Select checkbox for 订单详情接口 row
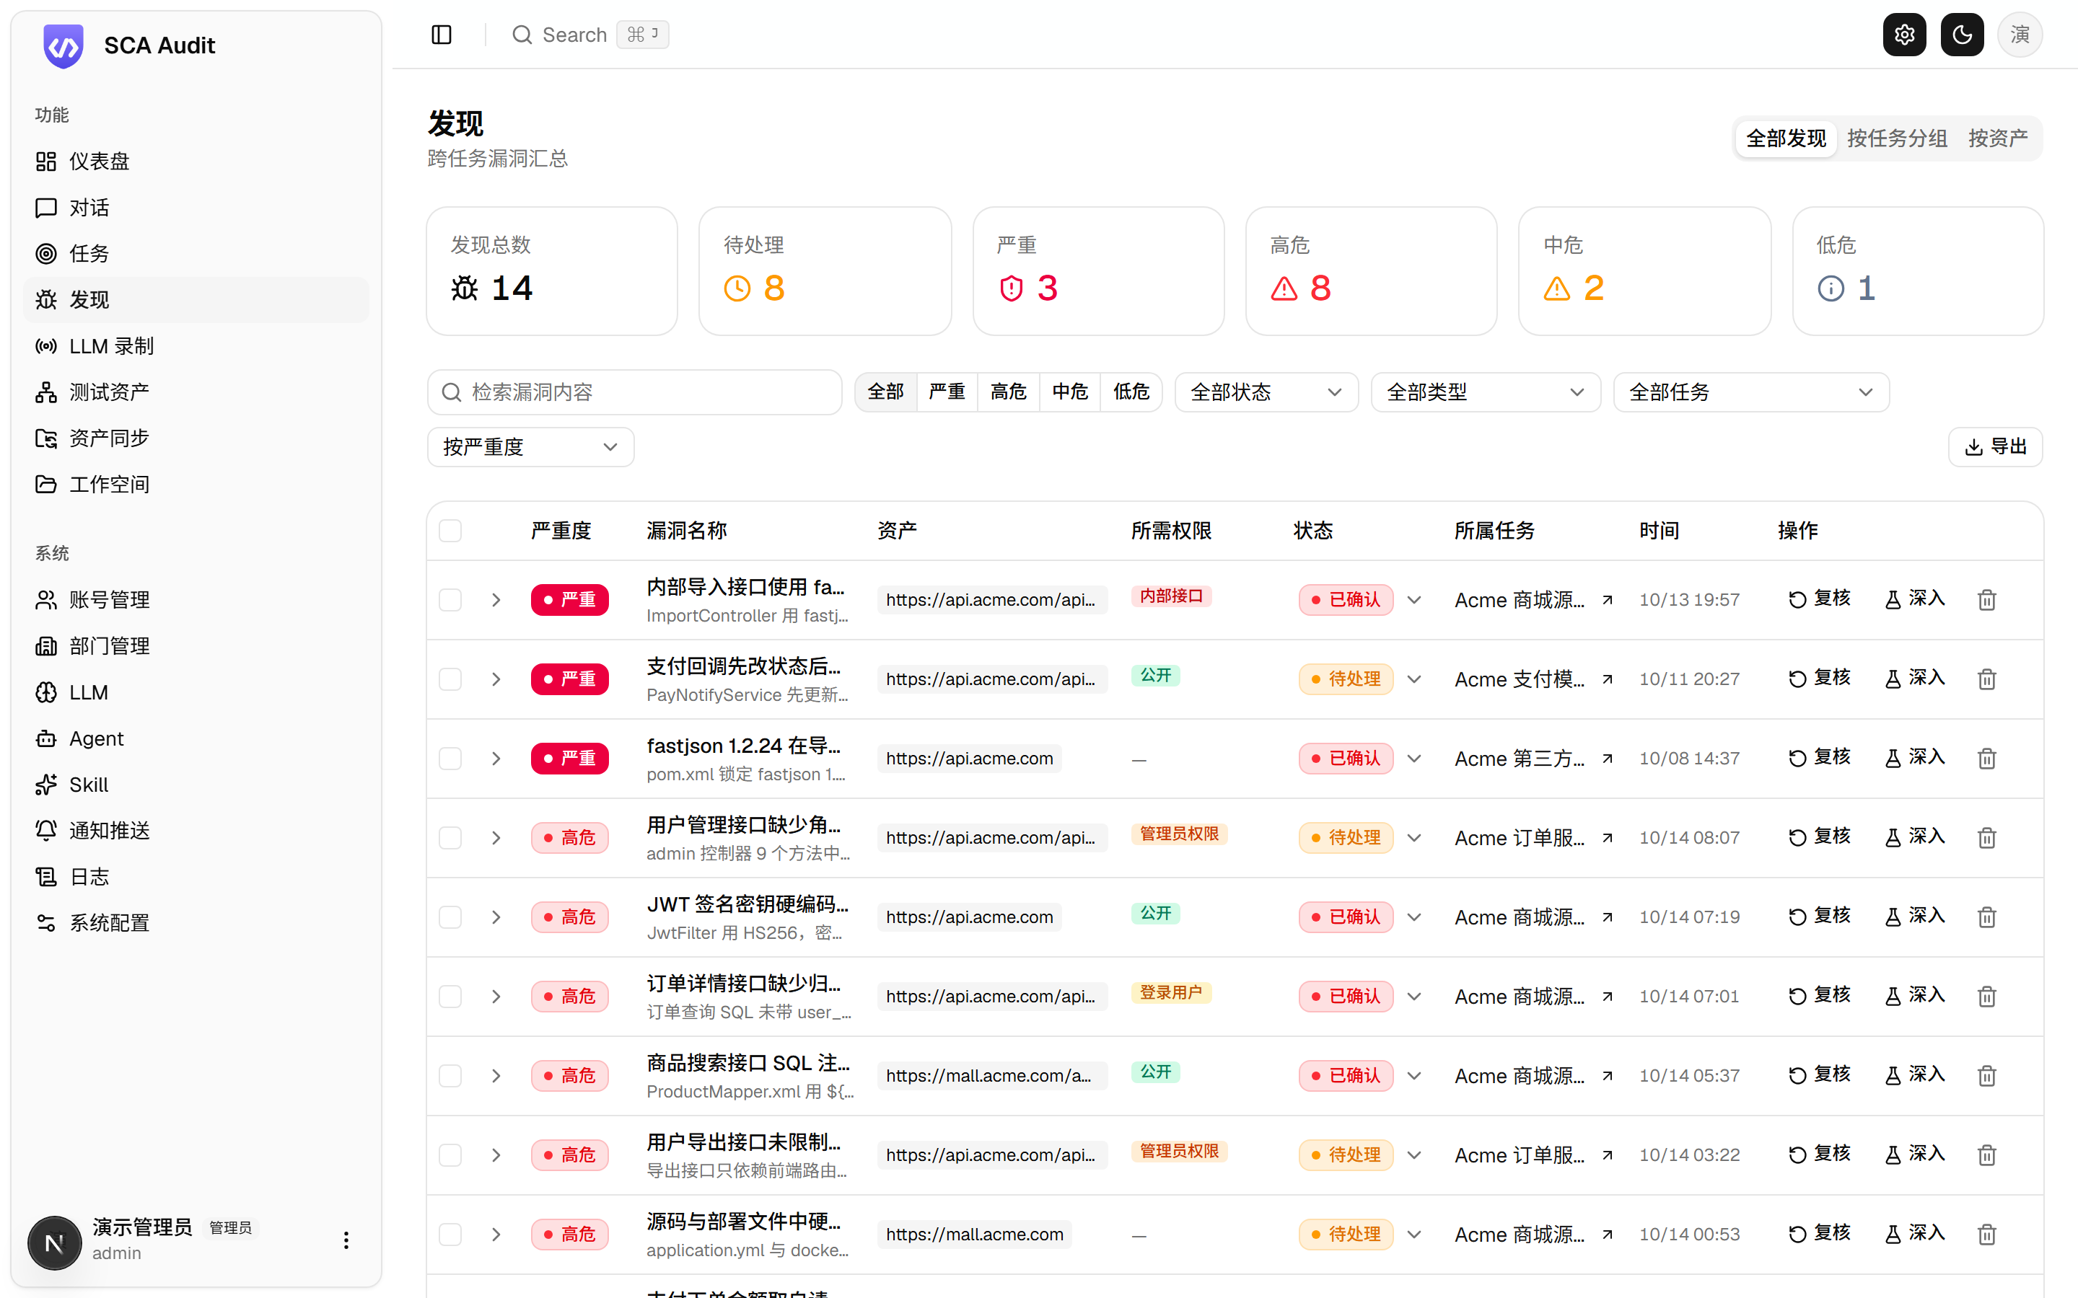This screenshot has height=1298, width=2078. pyautogui.click(x=450, y=996)
